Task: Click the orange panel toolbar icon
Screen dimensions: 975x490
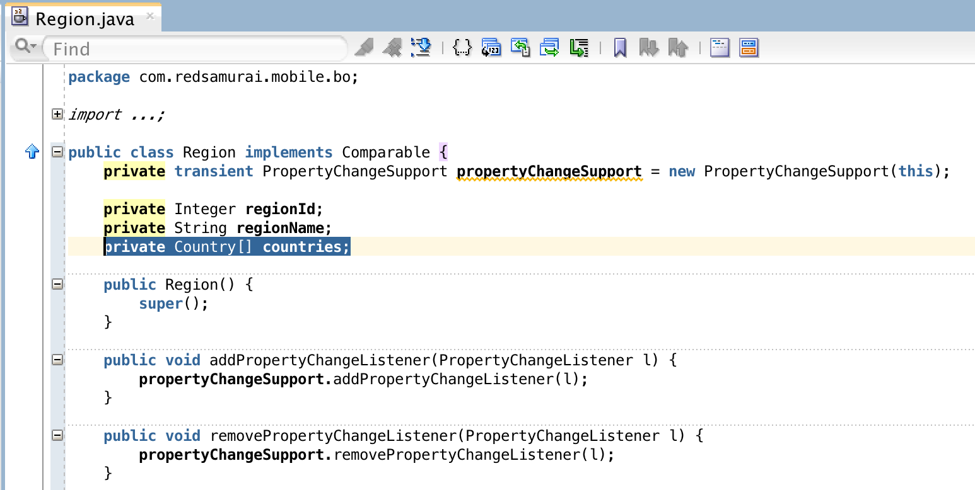Action: pos(749,47)
